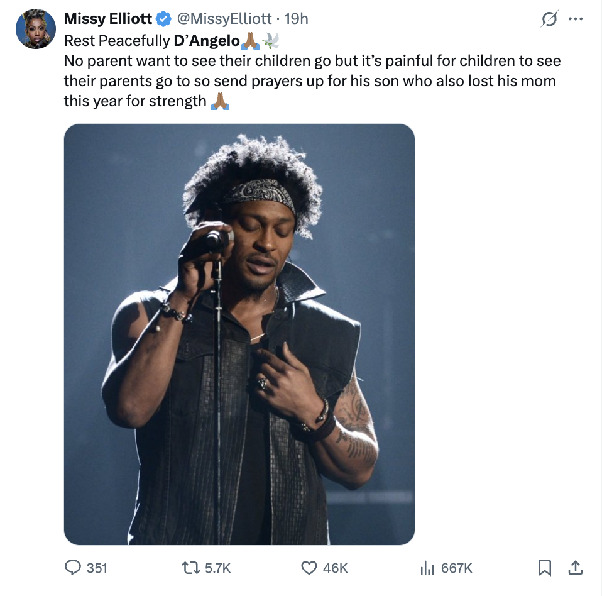Click the blue verified checkmark badge
Viewport: 602px width, 596px height.
click(163, 19)
